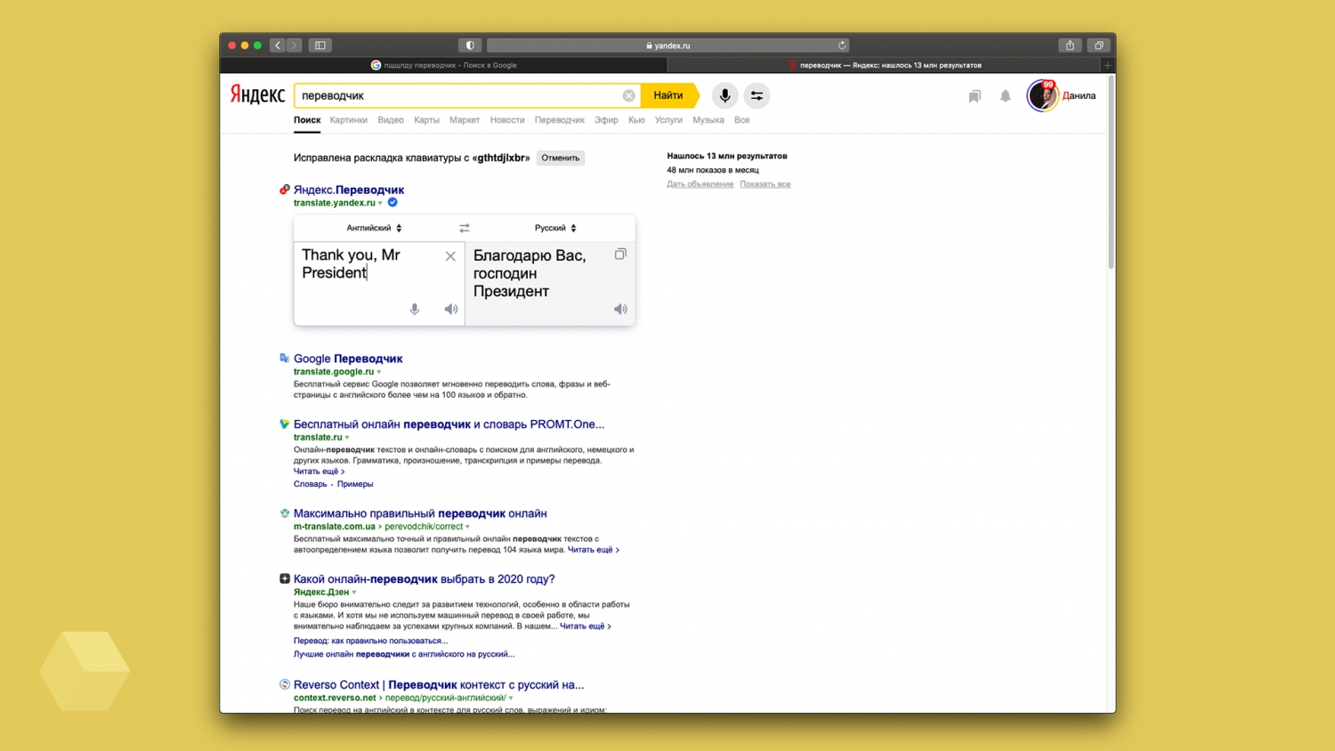Switch to the Новости tab

507,120
